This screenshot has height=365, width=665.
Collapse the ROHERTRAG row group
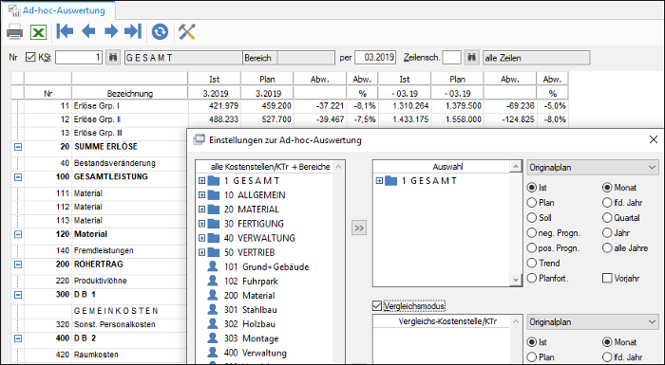(18, 265)
